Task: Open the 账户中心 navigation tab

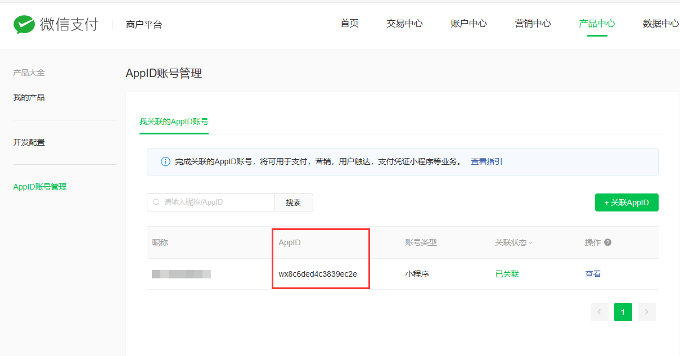Action: tap(469, 24)
